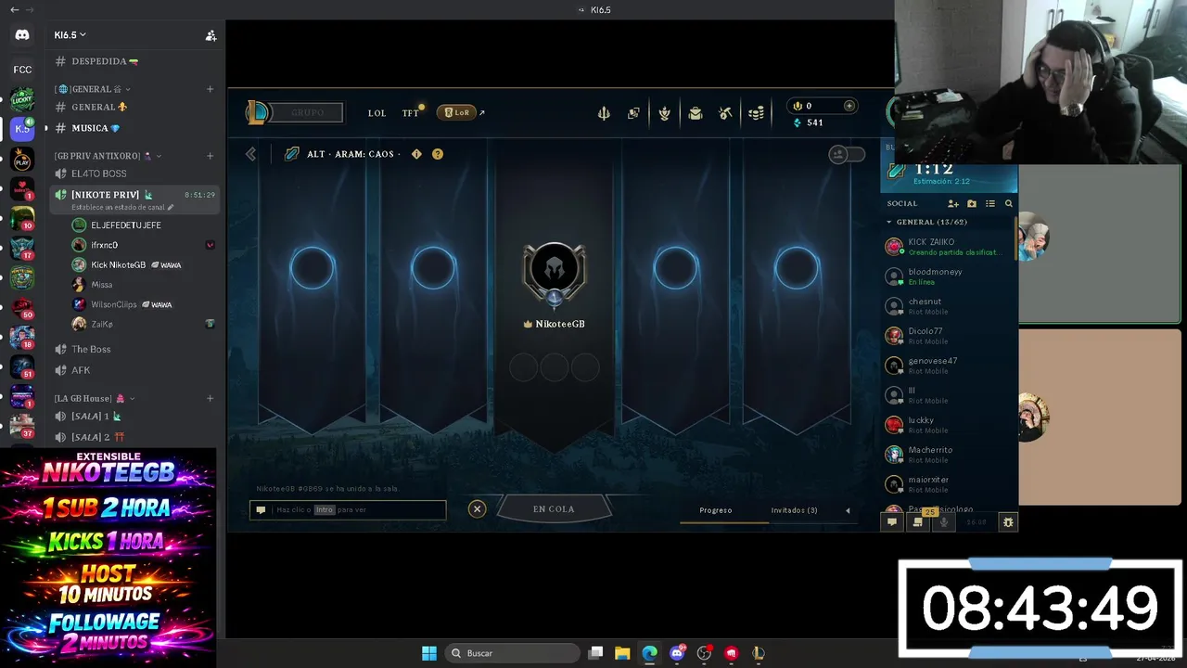Open the chat bubble icon at bottom of Social
1187x668 pixels.
[892, 522]
